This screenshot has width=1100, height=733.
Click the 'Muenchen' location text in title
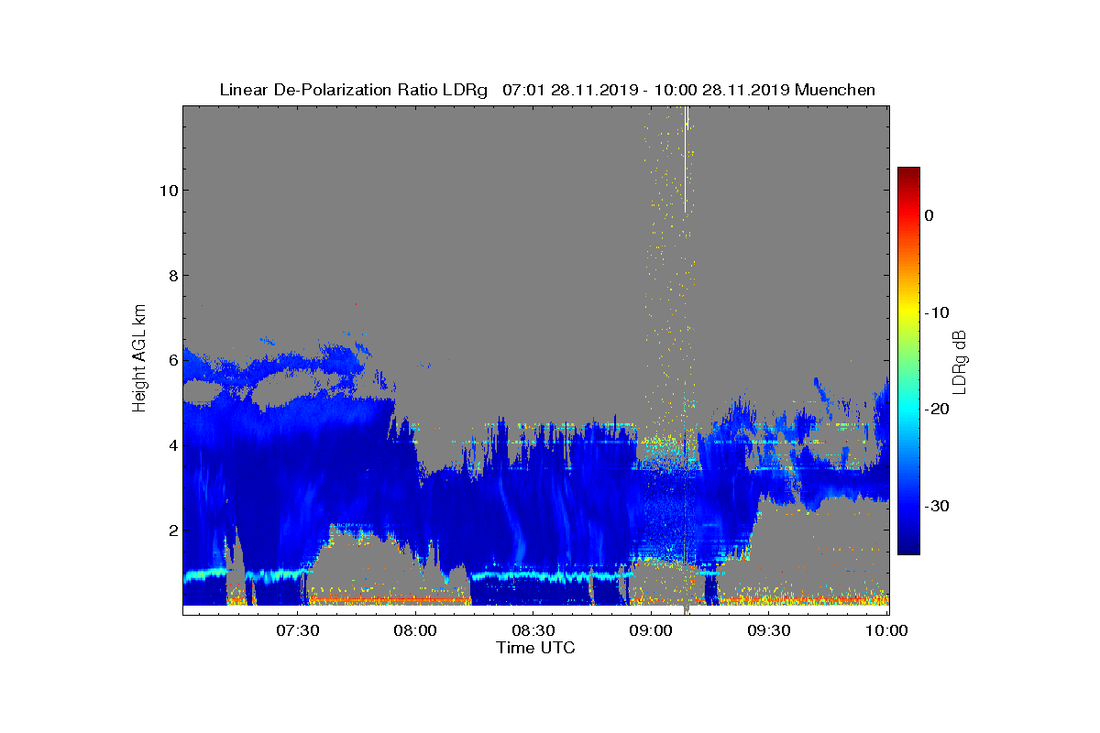click(x=835, y=90)
